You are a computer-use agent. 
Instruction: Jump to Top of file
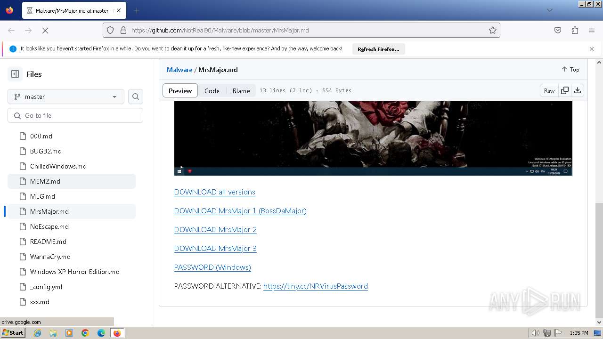(570, 69)
